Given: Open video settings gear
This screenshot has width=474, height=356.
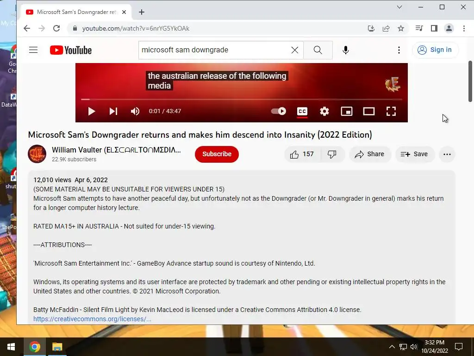Looking at the screenshot, I should 324,111.
